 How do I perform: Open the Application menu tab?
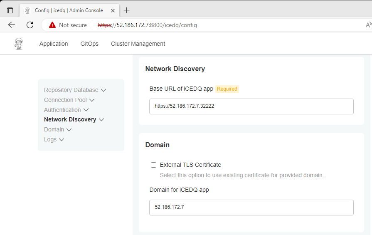[x=54, y=44]
